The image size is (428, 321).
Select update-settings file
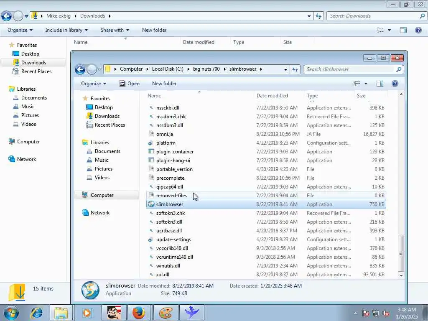point(266,239)
